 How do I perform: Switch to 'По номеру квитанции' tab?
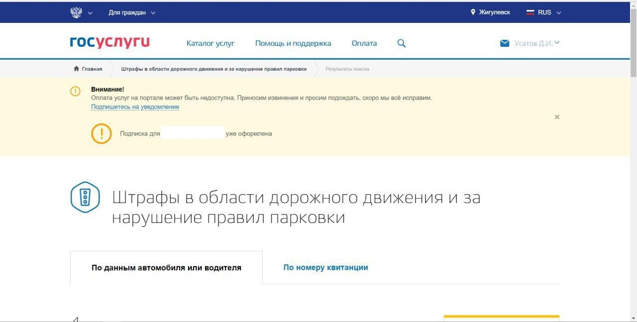coord(325,267)
